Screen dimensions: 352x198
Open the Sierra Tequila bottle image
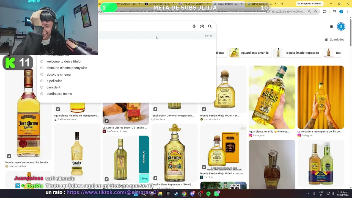(175, 153)
